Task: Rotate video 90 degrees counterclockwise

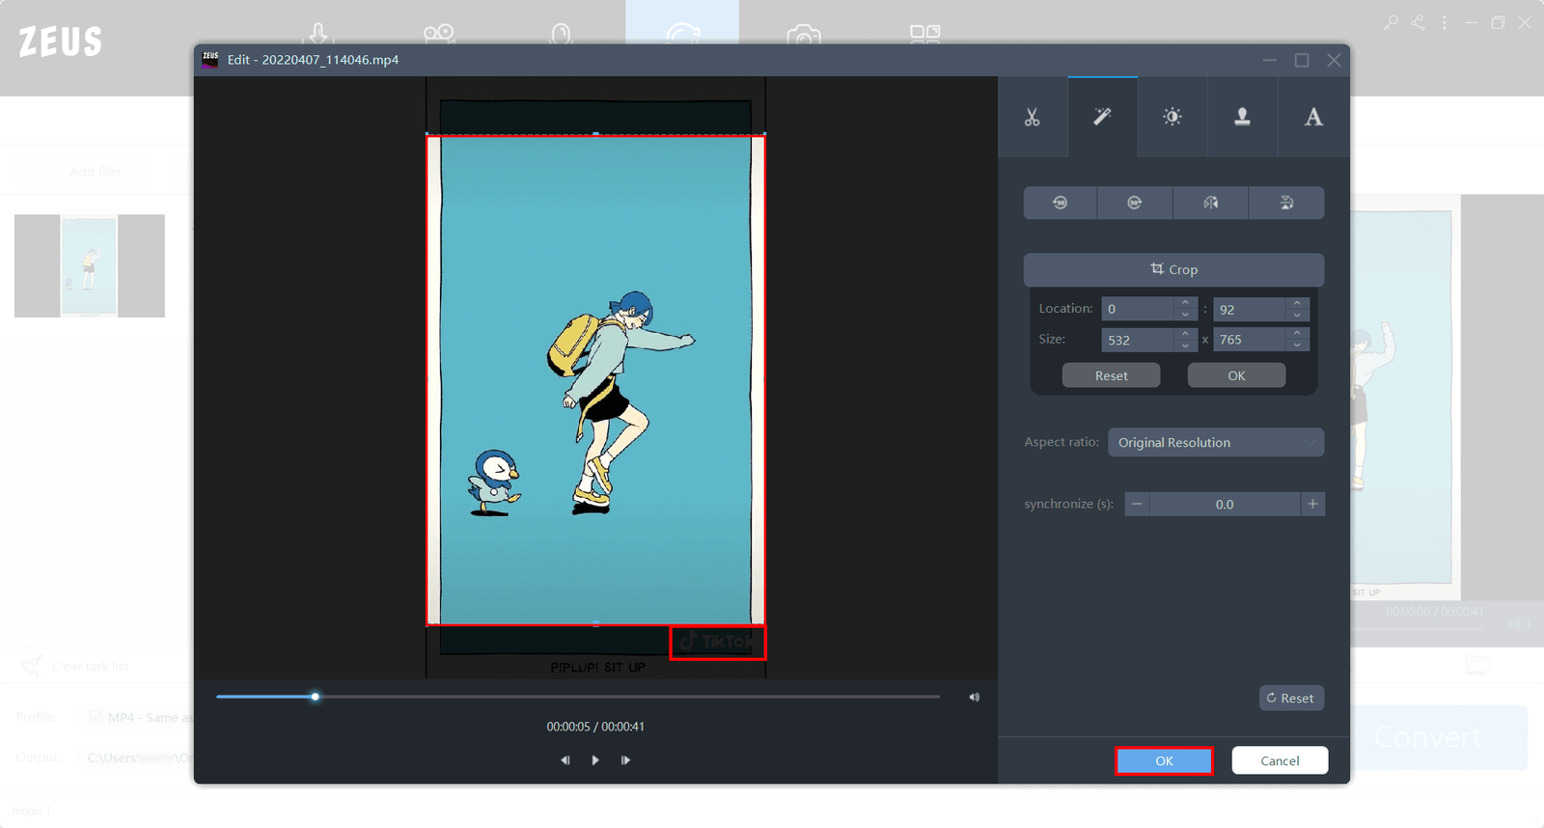Action: (x=1060, y=203)
